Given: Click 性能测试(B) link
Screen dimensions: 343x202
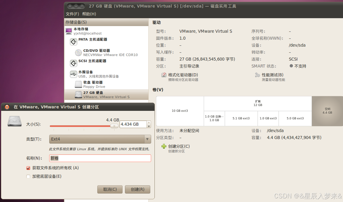Looking at the screenshot, I should tap(273, 75).
